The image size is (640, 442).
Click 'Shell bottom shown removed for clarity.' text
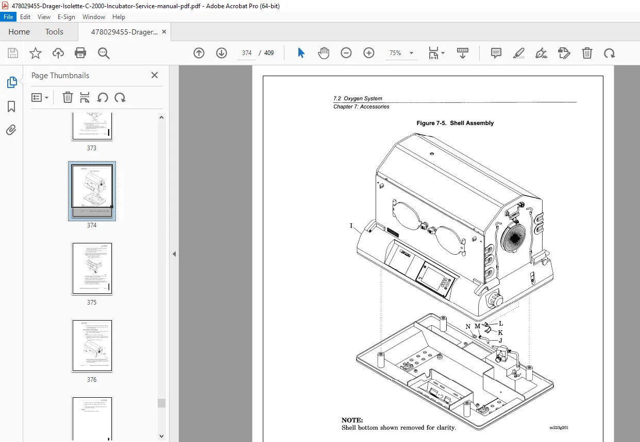point(399,428)
